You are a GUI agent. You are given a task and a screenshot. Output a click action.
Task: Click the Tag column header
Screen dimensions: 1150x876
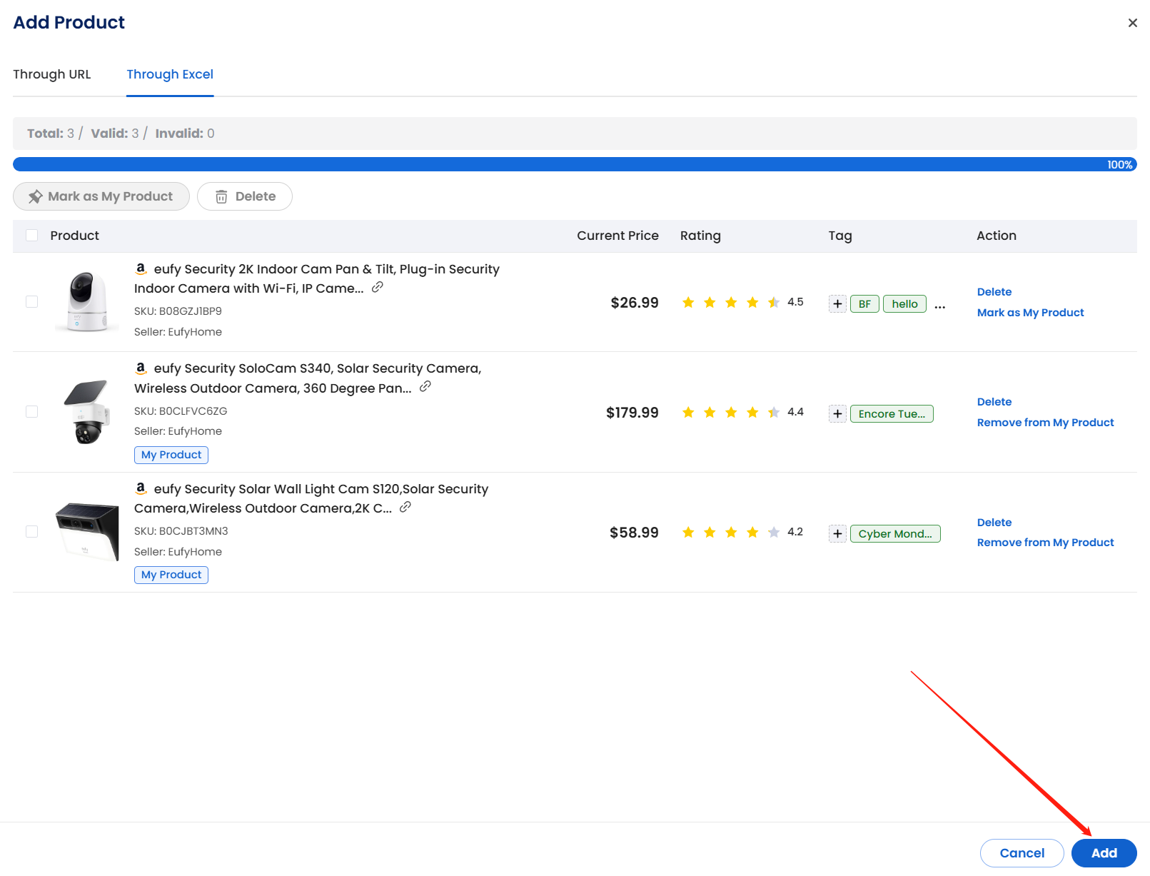(840, 236)
